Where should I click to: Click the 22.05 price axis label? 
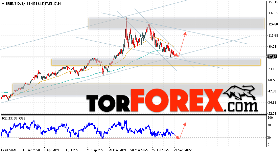(x=273, y=113)
